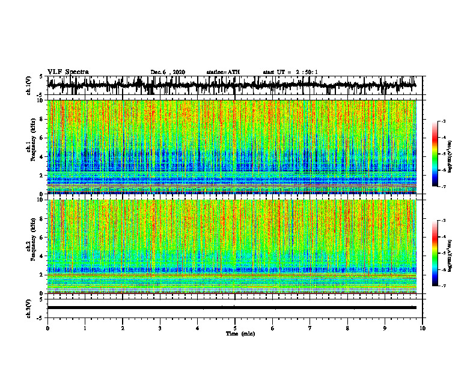This screenshot has width=476, height=368.
Task: Click time axis tick label "0"
Action: pyautogui.click(x=47, y=328)
